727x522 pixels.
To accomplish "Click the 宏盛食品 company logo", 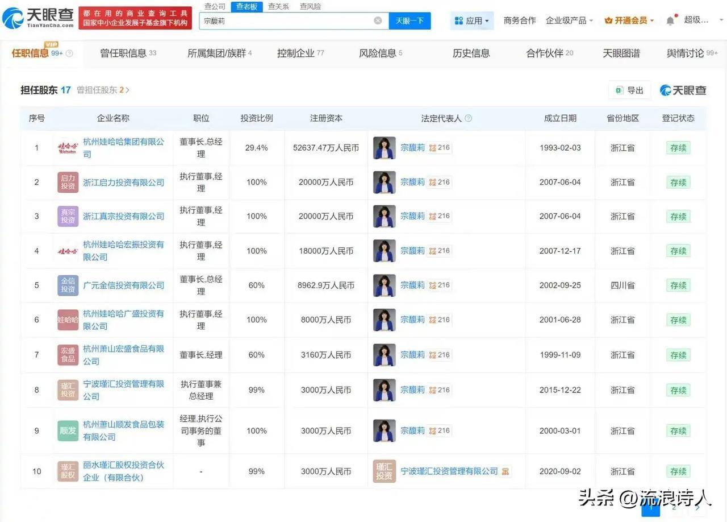I will [68, 355].
